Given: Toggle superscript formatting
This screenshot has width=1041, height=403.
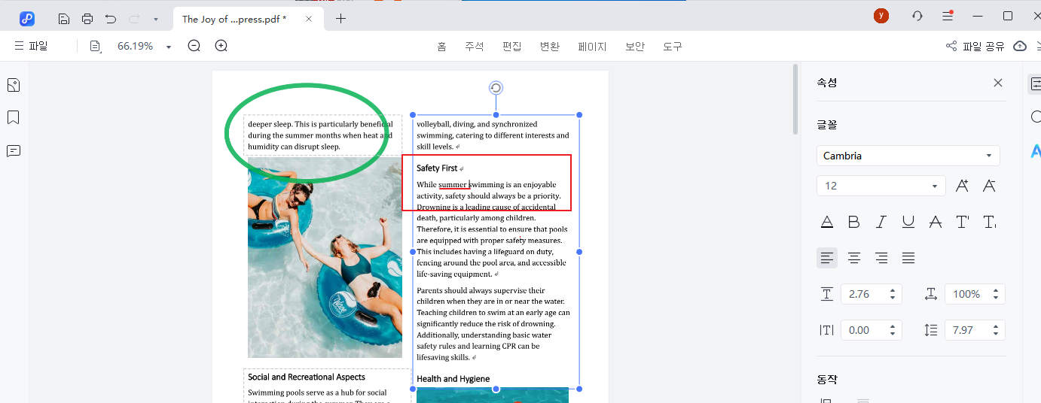Looking at the screenshot, I should (963, 222).
